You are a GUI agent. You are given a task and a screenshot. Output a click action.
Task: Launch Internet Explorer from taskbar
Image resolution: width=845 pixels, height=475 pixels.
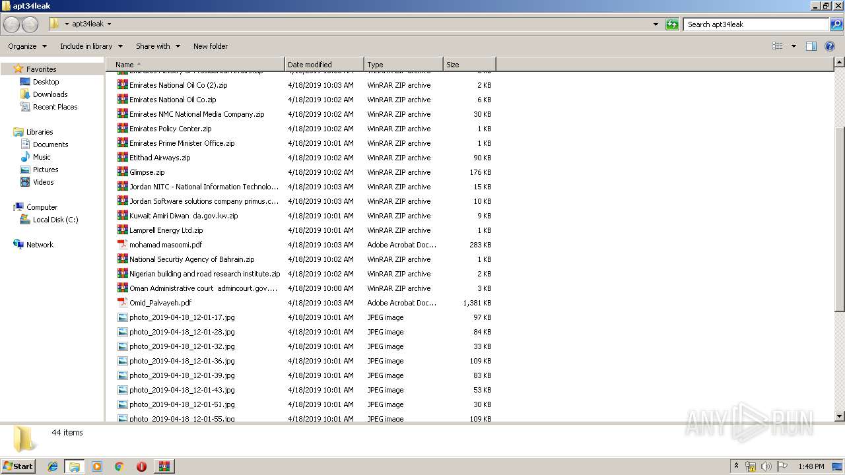[x=53, y=466]
